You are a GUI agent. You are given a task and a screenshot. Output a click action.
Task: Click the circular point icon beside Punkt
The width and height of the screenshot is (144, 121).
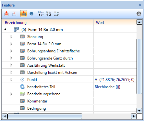tap(22, 80)
